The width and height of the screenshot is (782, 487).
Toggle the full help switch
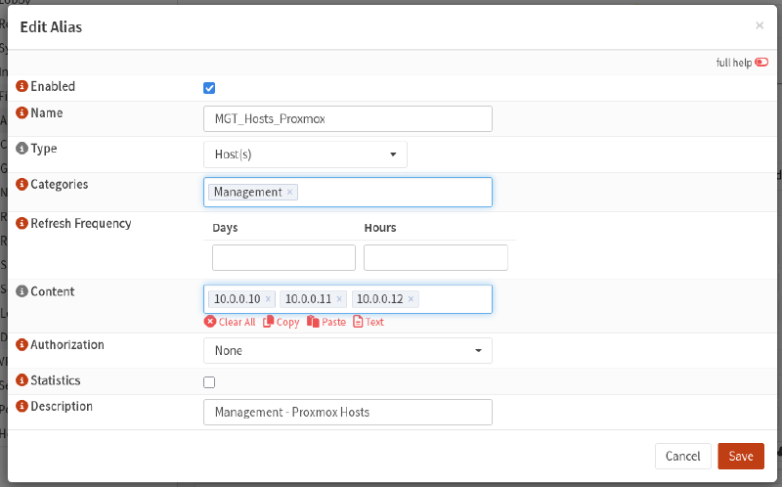(x=761, y=63)
